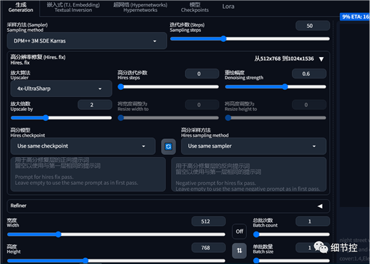The image size is (370, 264).
Task: Open the Hires checkpoint dropdown
Action: tap(83, 146)
